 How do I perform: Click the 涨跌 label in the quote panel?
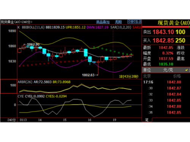[181, 48]
